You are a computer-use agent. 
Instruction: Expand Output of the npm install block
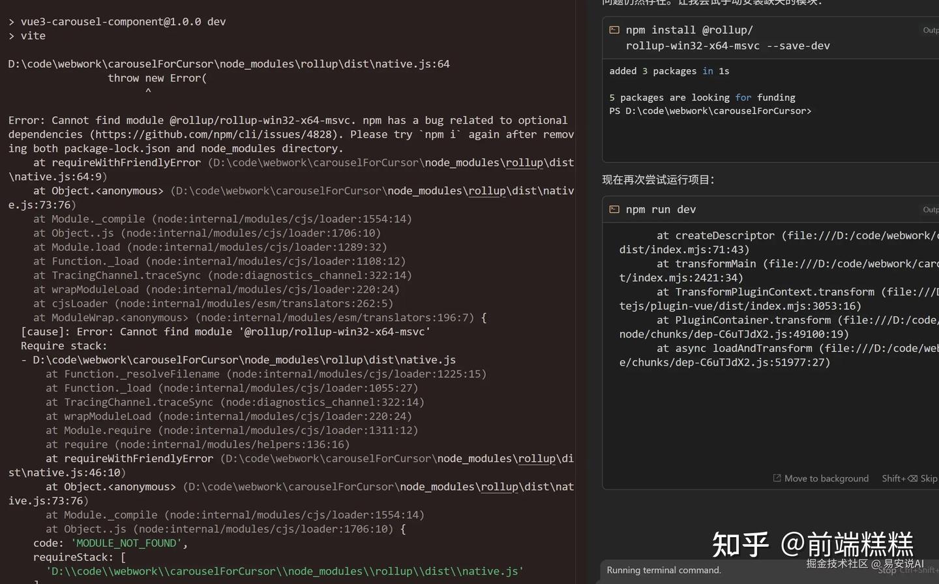pos(931,30)
